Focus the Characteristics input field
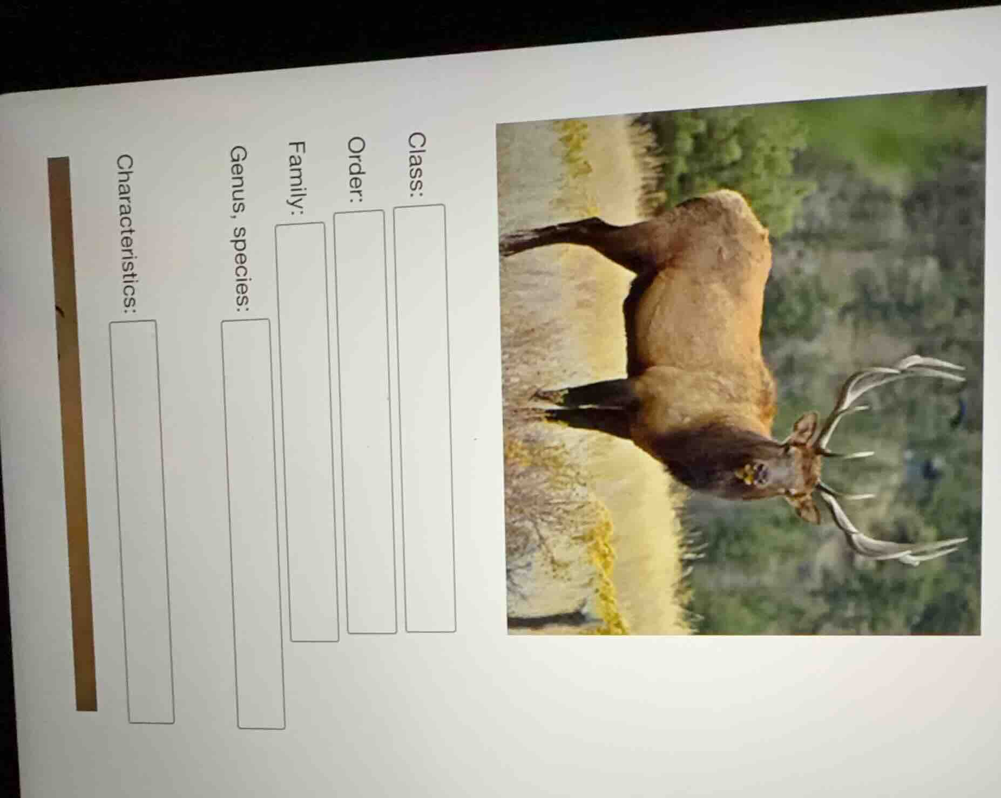The image size is (1001, 798). [141, 522]
